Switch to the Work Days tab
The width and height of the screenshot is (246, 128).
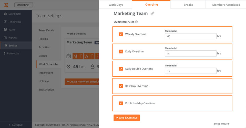click(116, 5)
